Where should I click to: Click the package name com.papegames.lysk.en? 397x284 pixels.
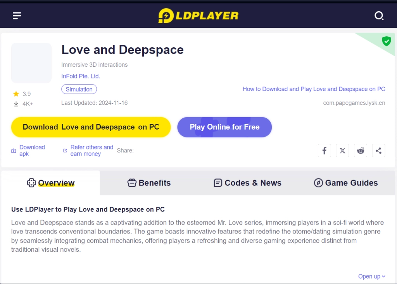click(x=354, y=103)
